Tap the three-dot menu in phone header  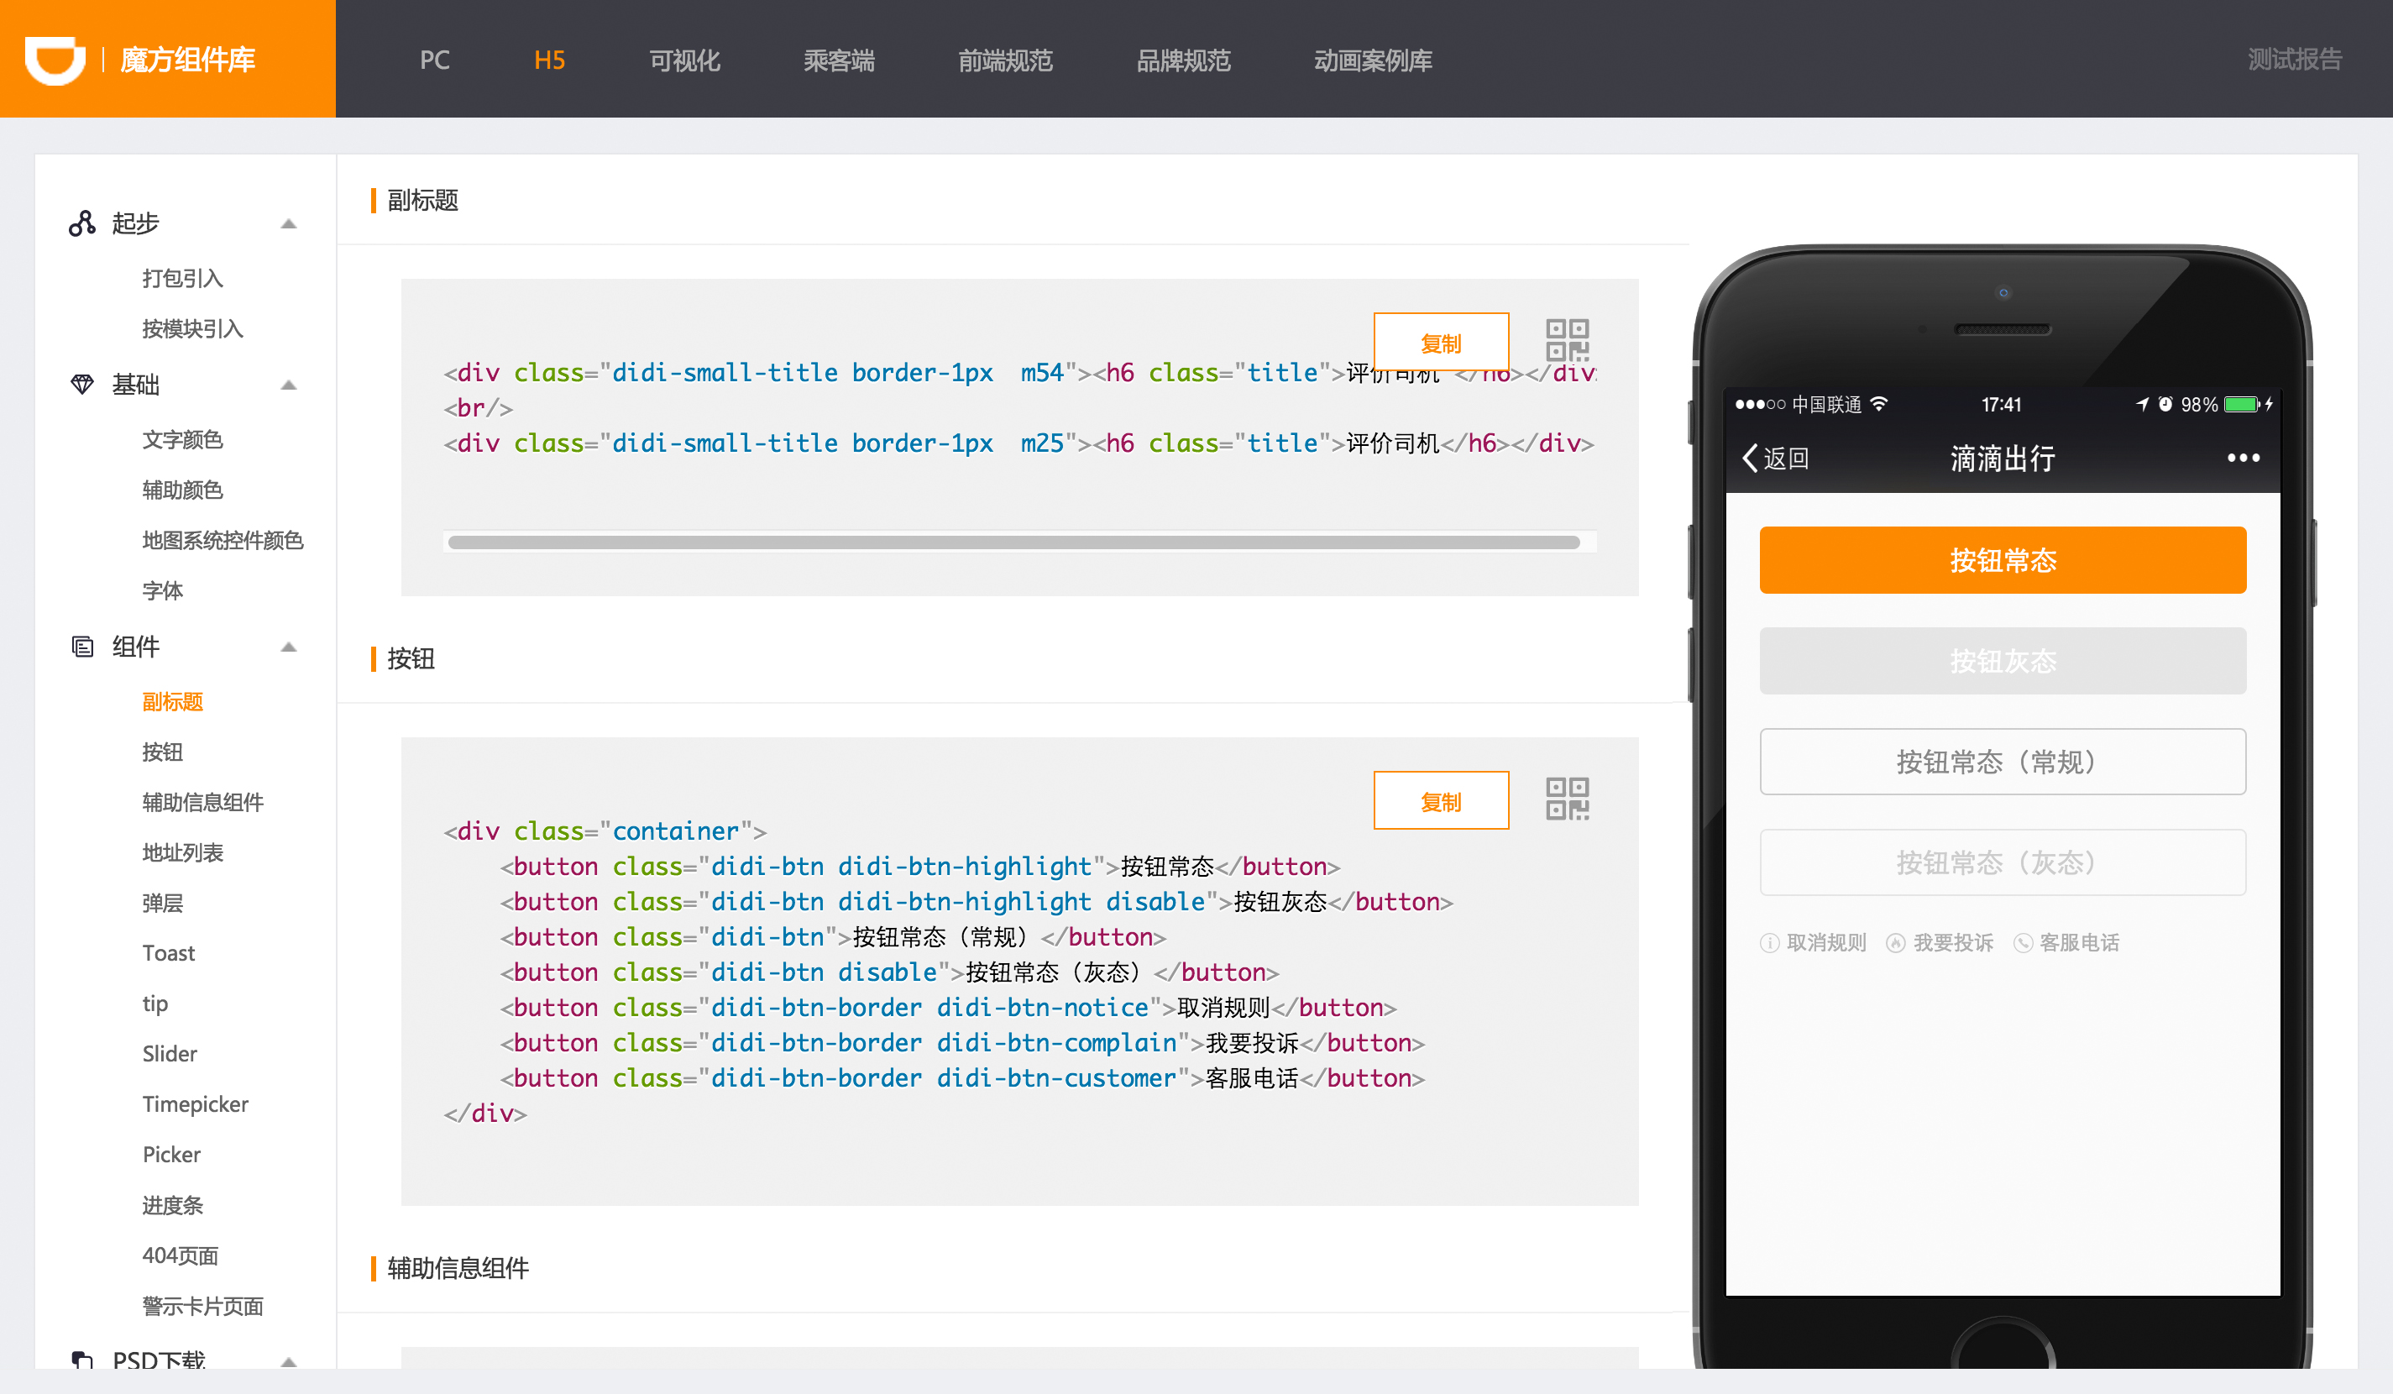pos(2243,459)
